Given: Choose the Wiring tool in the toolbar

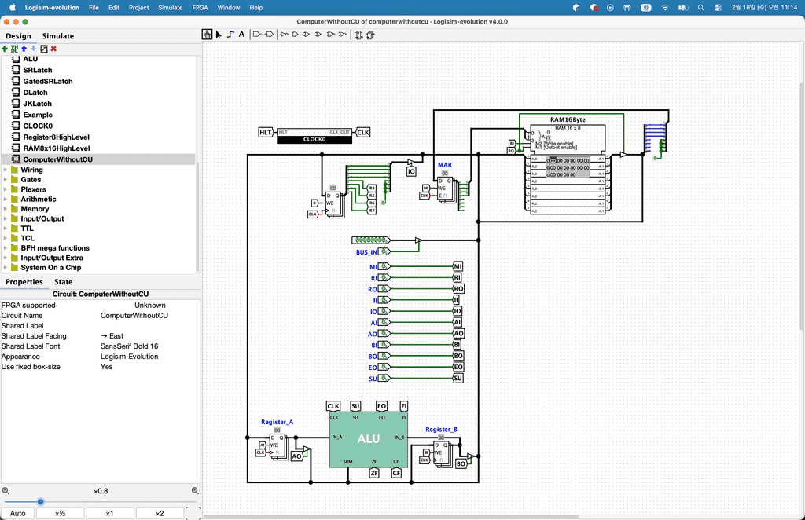Looking at the screenshot, I should click(230, 35).
